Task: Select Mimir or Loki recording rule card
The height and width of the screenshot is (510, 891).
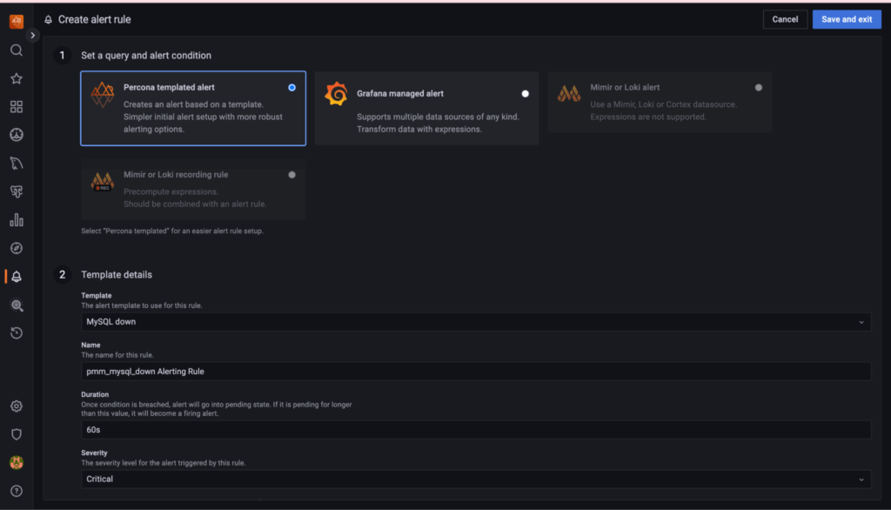Action: coord(193,189)
